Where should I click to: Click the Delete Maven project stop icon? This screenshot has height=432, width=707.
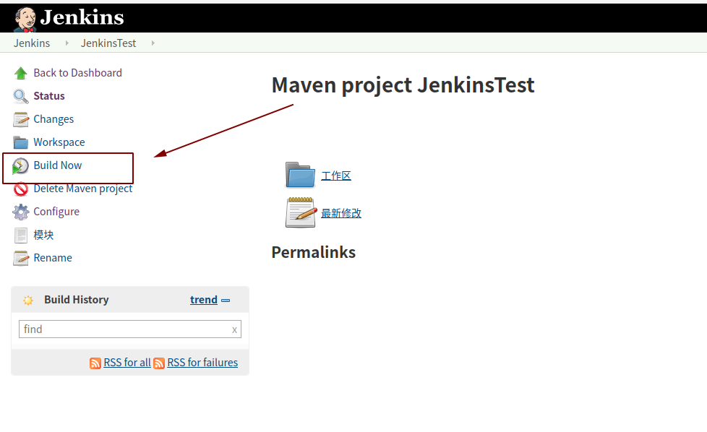20,188
